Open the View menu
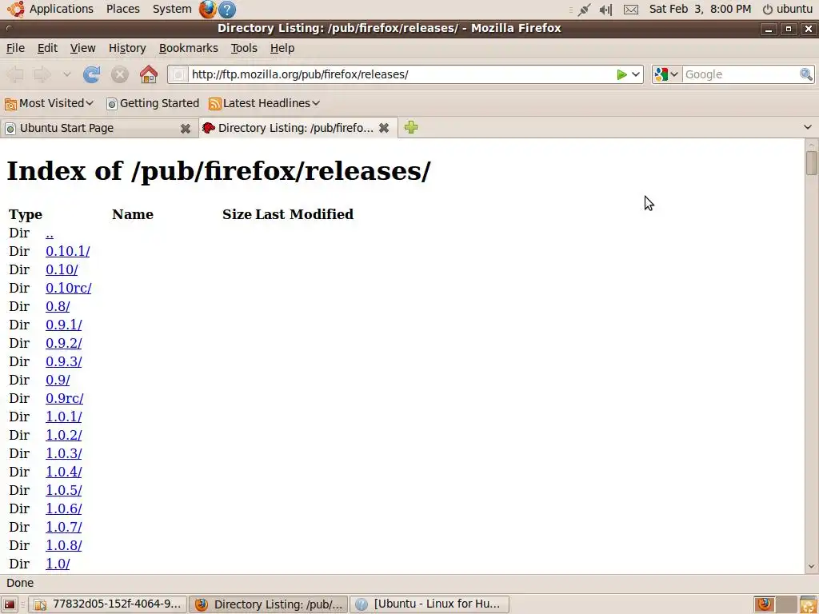This screenshot has height=614, width=819. [82, 48]
